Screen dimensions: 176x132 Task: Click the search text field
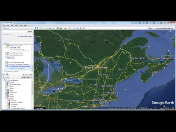(x=14, y=32)
